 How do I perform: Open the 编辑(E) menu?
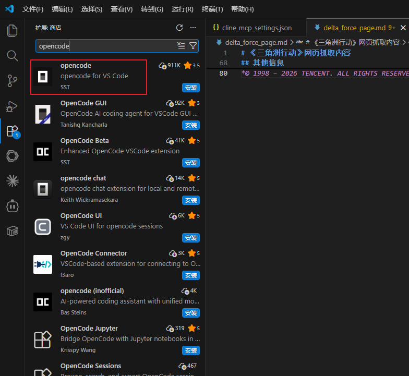click(62, 9)
